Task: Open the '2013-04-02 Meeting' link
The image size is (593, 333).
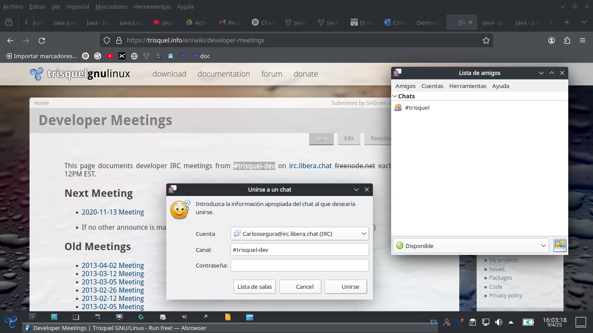Action: [113, 265]
